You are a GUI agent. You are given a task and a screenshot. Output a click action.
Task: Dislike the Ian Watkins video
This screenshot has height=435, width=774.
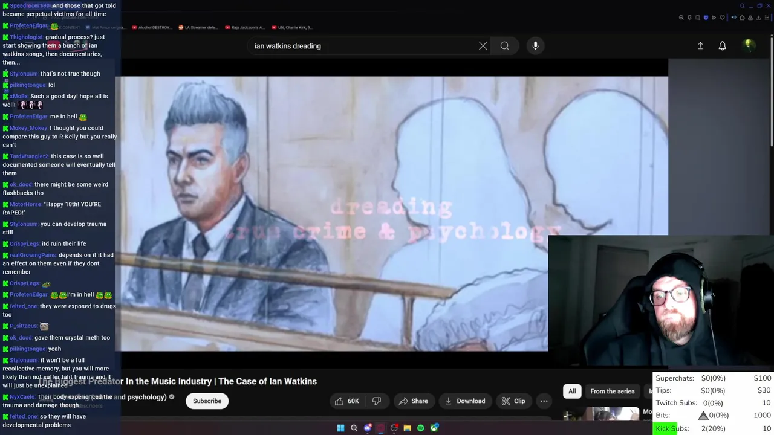tap(377, 401)
